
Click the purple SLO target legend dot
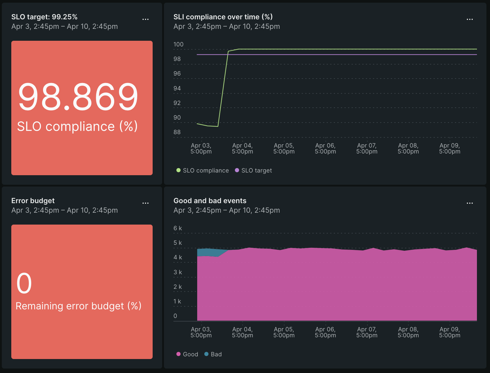click(x=236, y=170)
